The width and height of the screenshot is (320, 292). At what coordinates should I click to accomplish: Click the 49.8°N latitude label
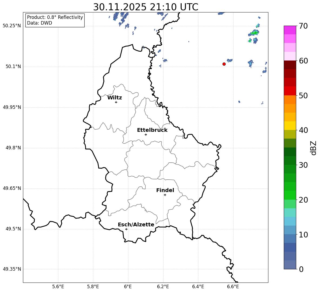pos(13,148)
